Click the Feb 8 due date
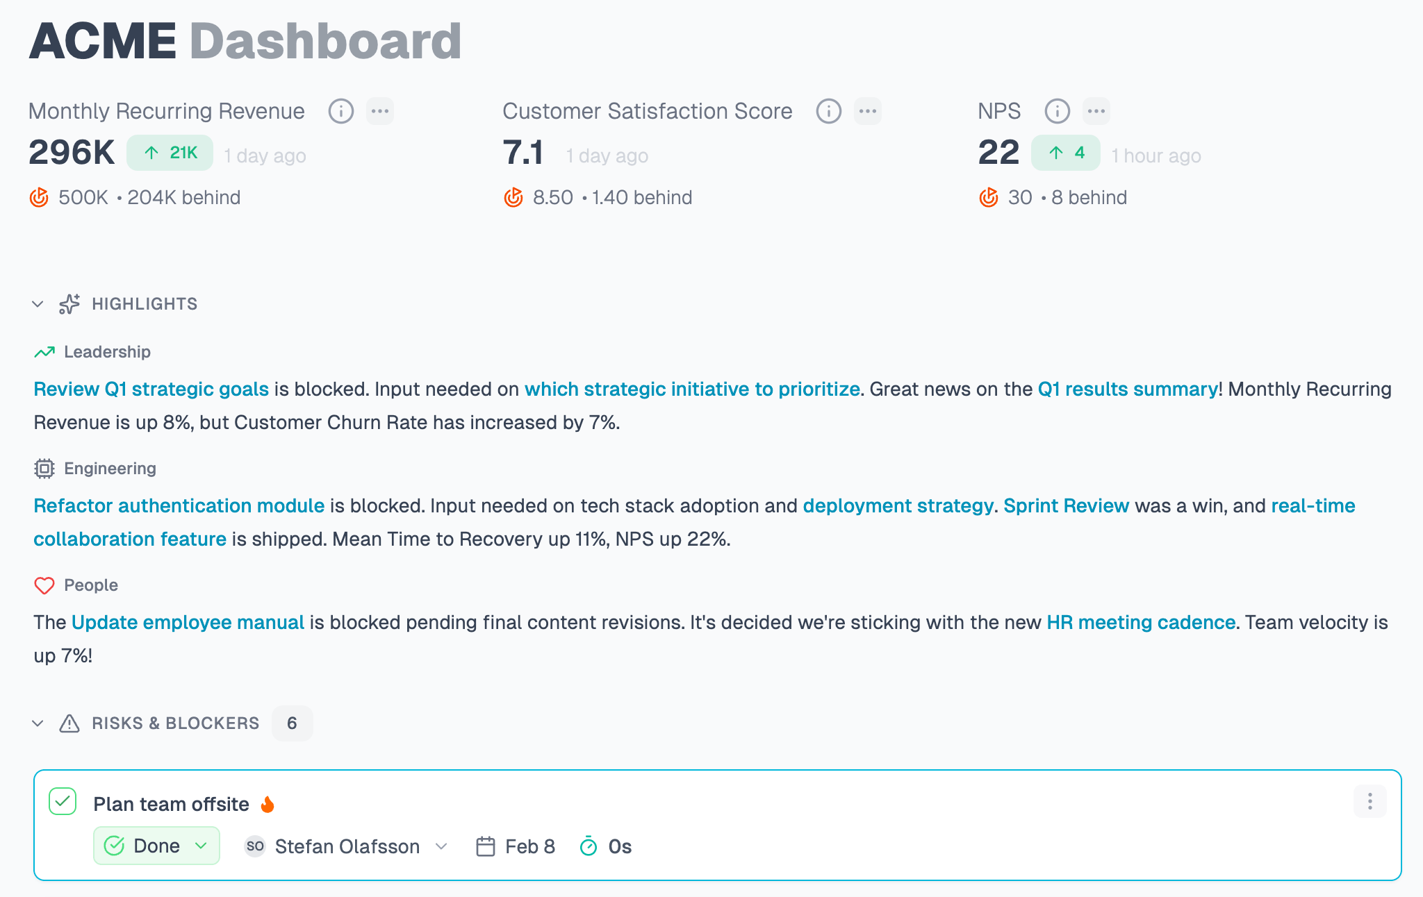 pyautogui.click(x=516, y=846)
